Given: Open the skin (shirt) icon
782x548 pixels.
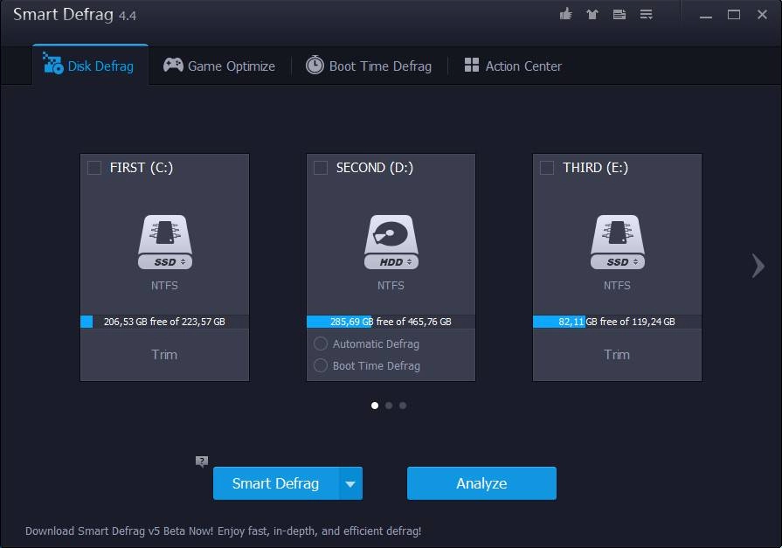Looking at the screenshot, I should 592,15.
